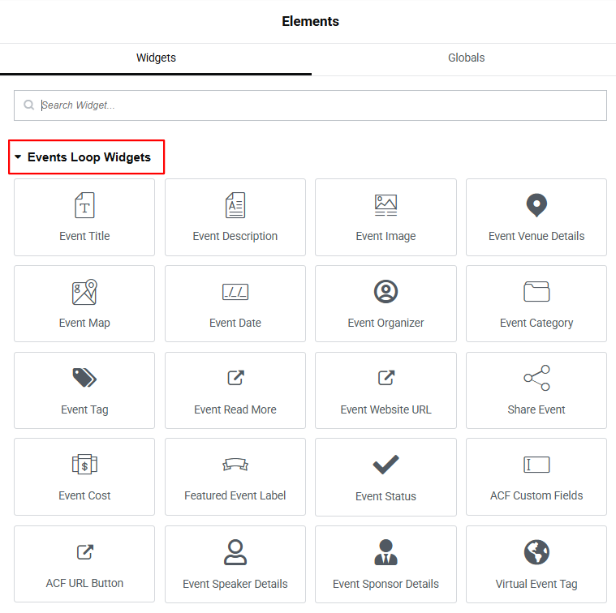This screenshot has height=613, width=616.
Task: Click the Event Date widget icon
Action: [235, 292]
